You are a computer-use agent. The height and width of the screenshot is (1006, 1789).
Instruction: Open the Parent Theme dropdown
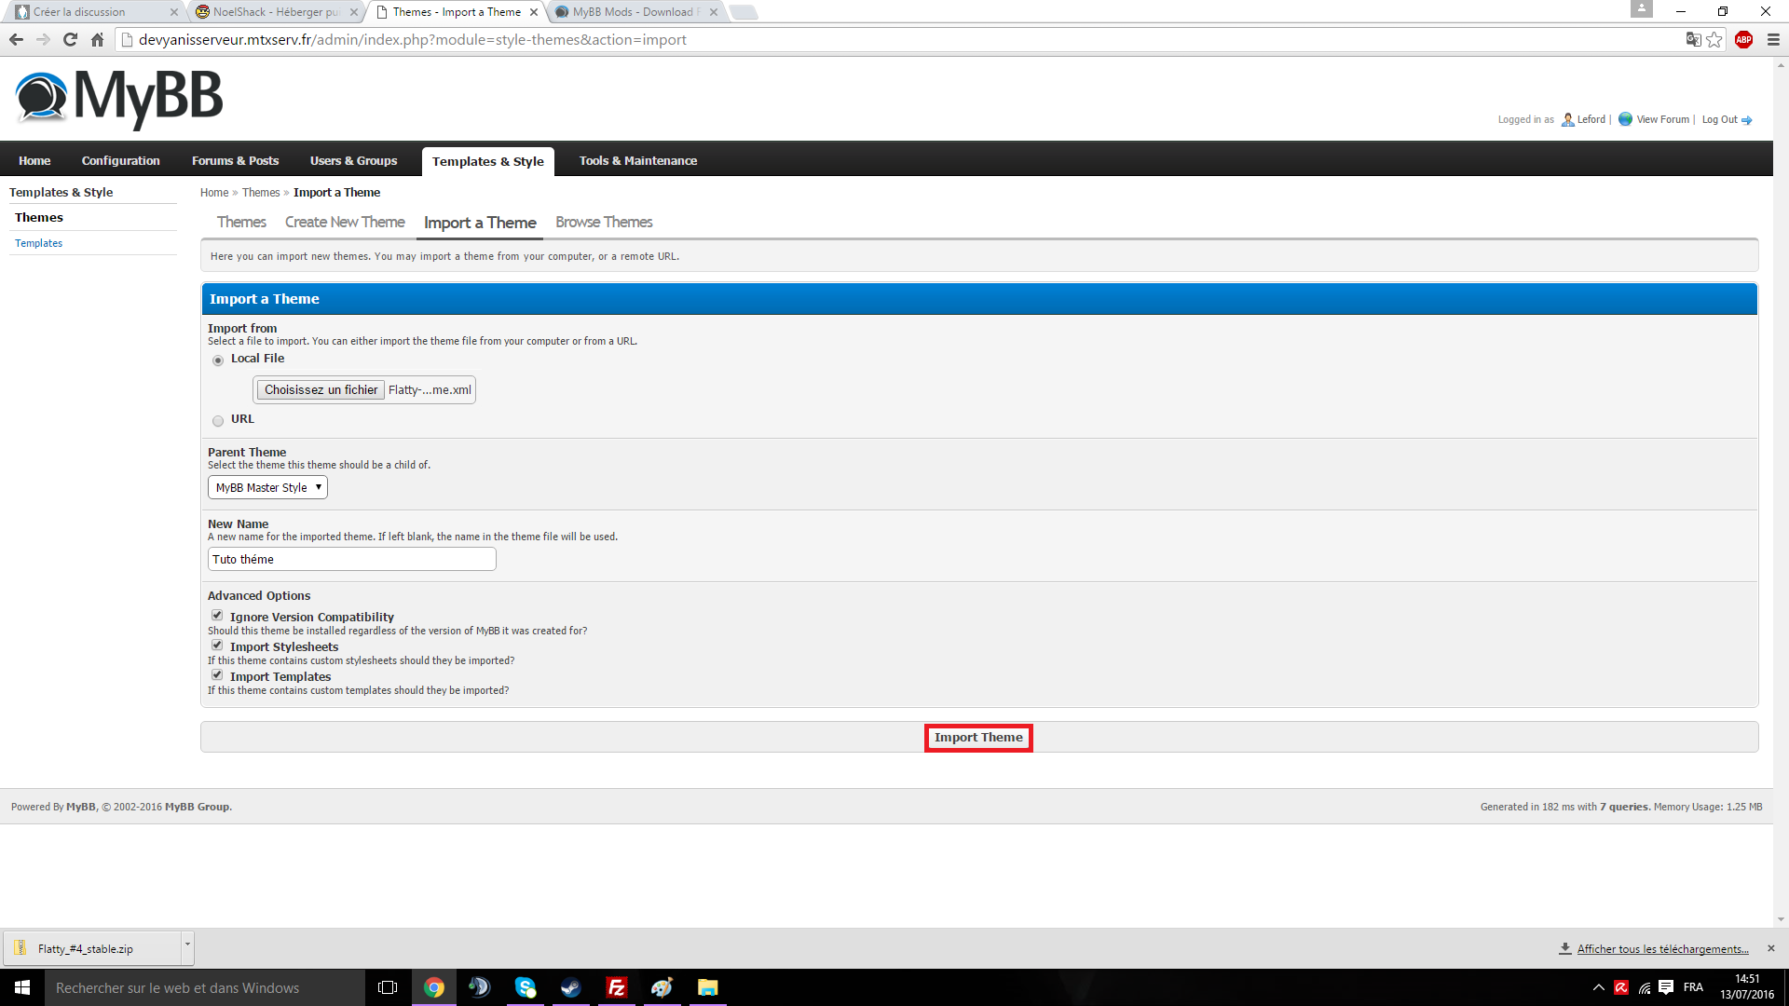(267, 487)
